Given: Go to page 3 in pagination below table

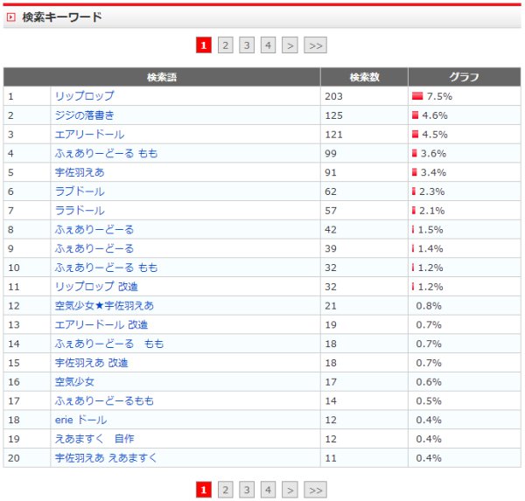Looking at the screenshot, I should [x=247, y=490].
